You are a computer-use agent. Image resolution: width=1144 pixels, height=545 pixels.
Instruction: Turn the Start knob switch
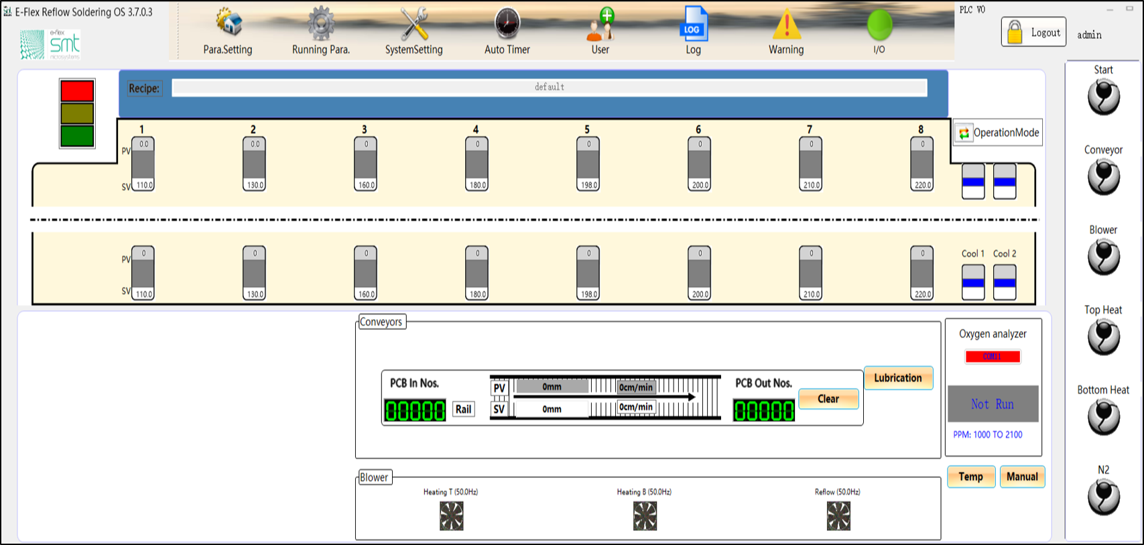[1103, 97]
